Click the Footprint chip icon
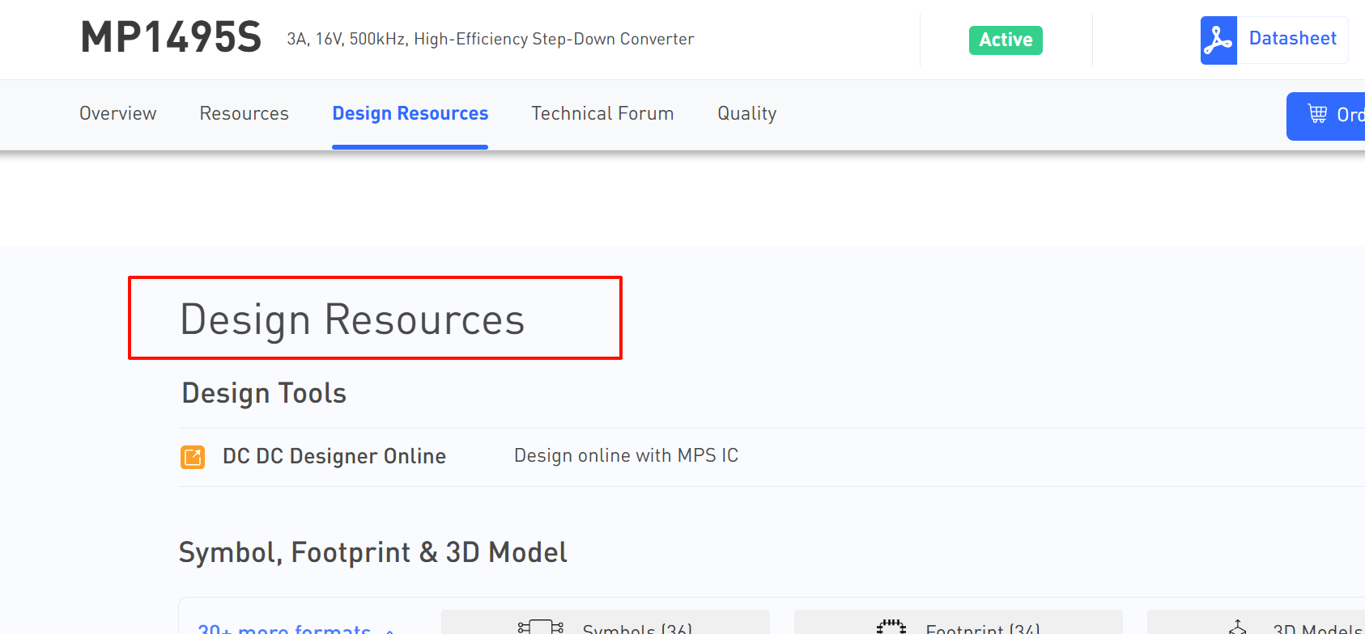 pyautogui.click(x=891, y=627)
